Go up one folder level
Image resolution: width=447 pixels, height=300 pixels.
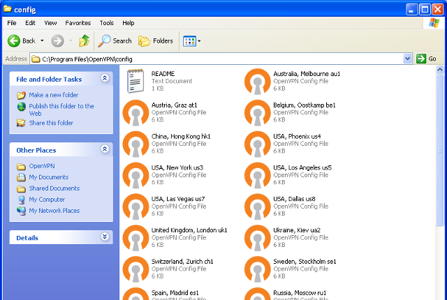pos(84,41)
